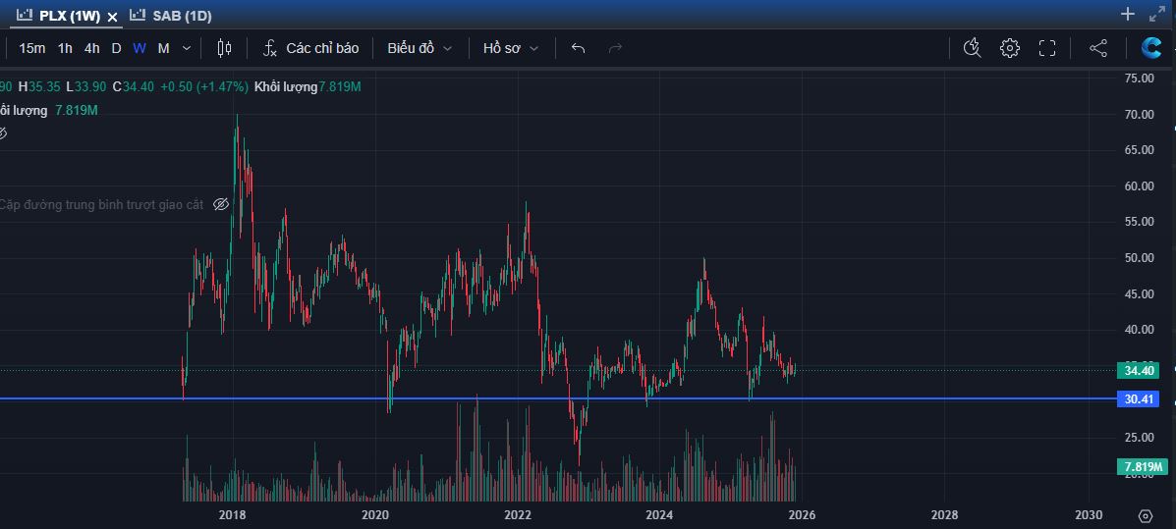Viewport: 1176px width, 529px height.
Task: Click the chart settings icon at bottom-right axis
Action: click(1146, 515)
